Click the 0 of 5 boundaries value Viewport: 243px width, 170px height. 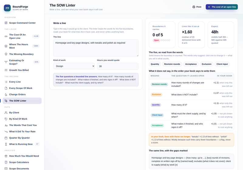coord(158,35)
